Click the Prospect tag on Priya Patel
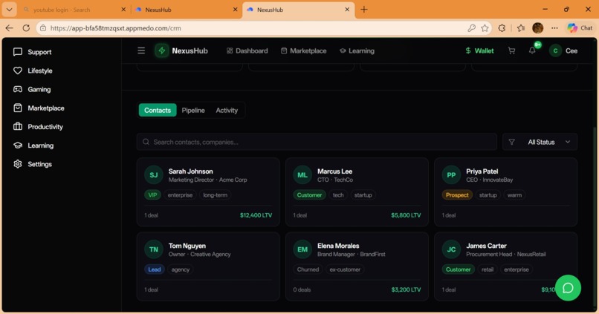The image size is (599, 314). pyautogui.click(x=457, y=195)
